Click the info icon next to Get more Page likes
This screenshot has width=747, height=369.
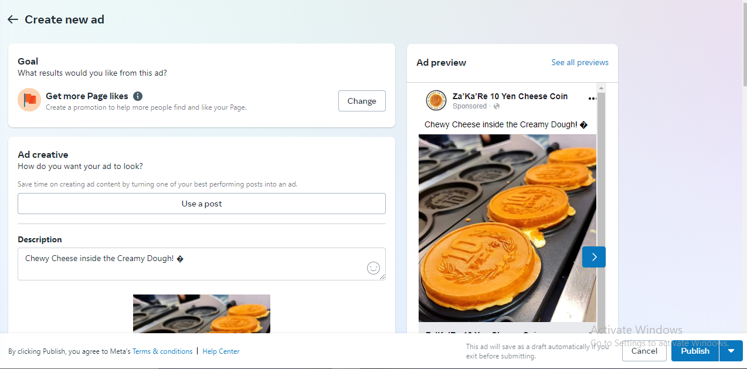tap(138, 96)
